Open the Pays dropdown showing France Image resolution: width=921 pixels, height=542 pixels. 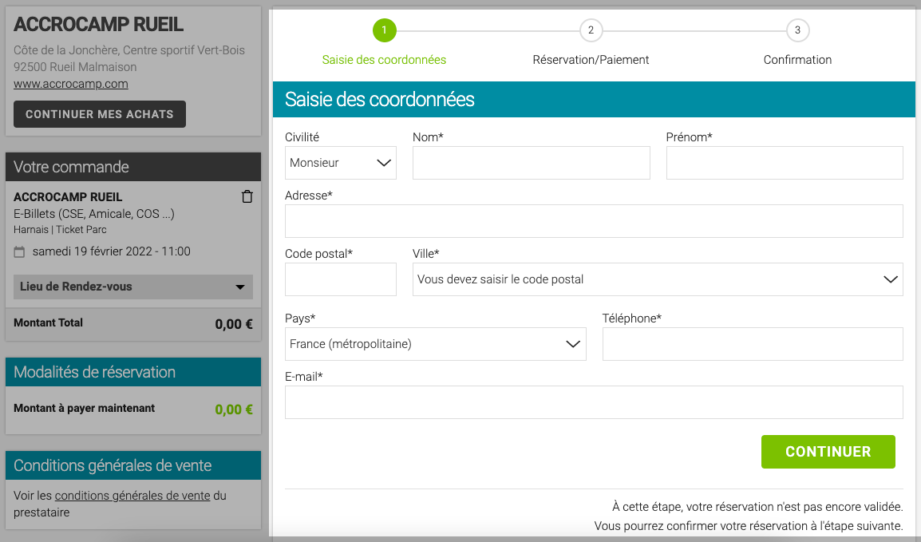(435, 344)
